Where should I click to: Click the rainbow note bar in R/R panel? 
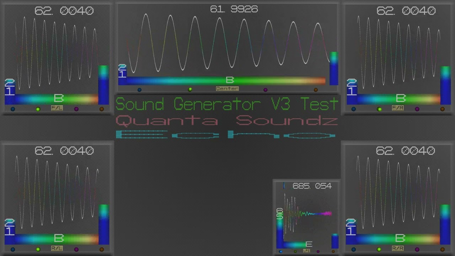click(x=398, y=239)
